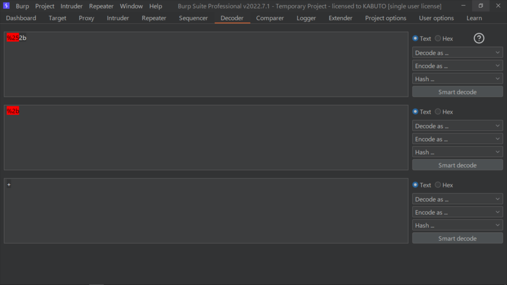Open the User options tab

coord(436,18)
